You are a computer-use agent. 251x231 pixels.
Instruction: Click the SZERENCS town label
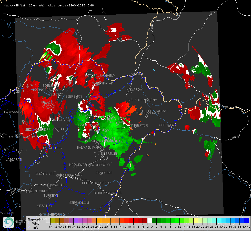coord(74,96)
